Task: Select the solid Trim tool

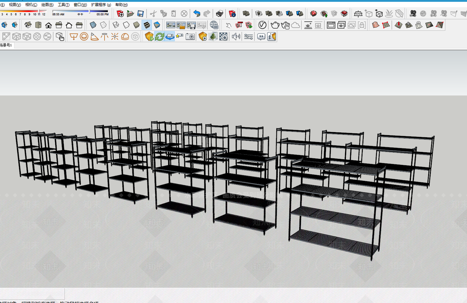Action: coord(289,13)
